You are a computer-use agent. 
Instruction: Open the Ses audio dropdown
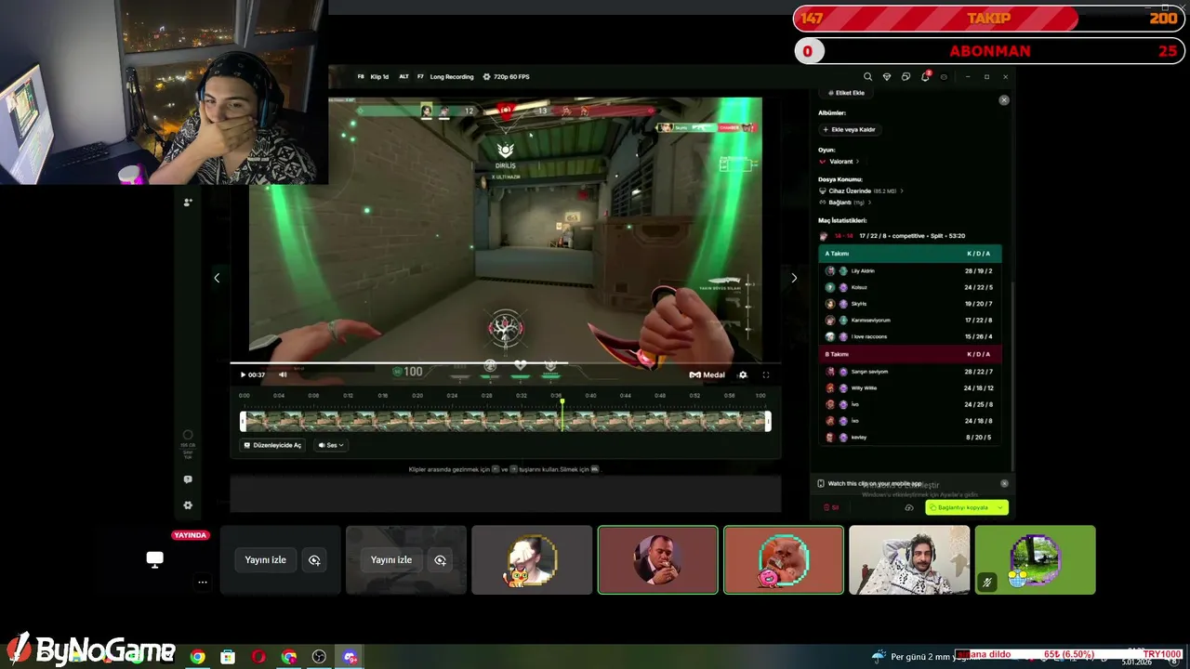coord(331,445)
